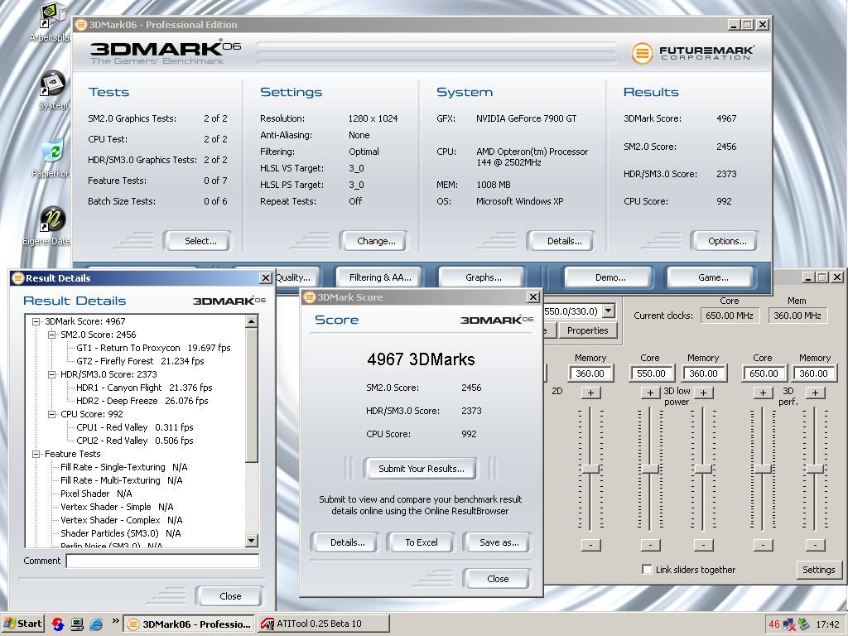848x636 pixels.
Task: Click the Futuremark Corporation logo
Action: [692, 53]
